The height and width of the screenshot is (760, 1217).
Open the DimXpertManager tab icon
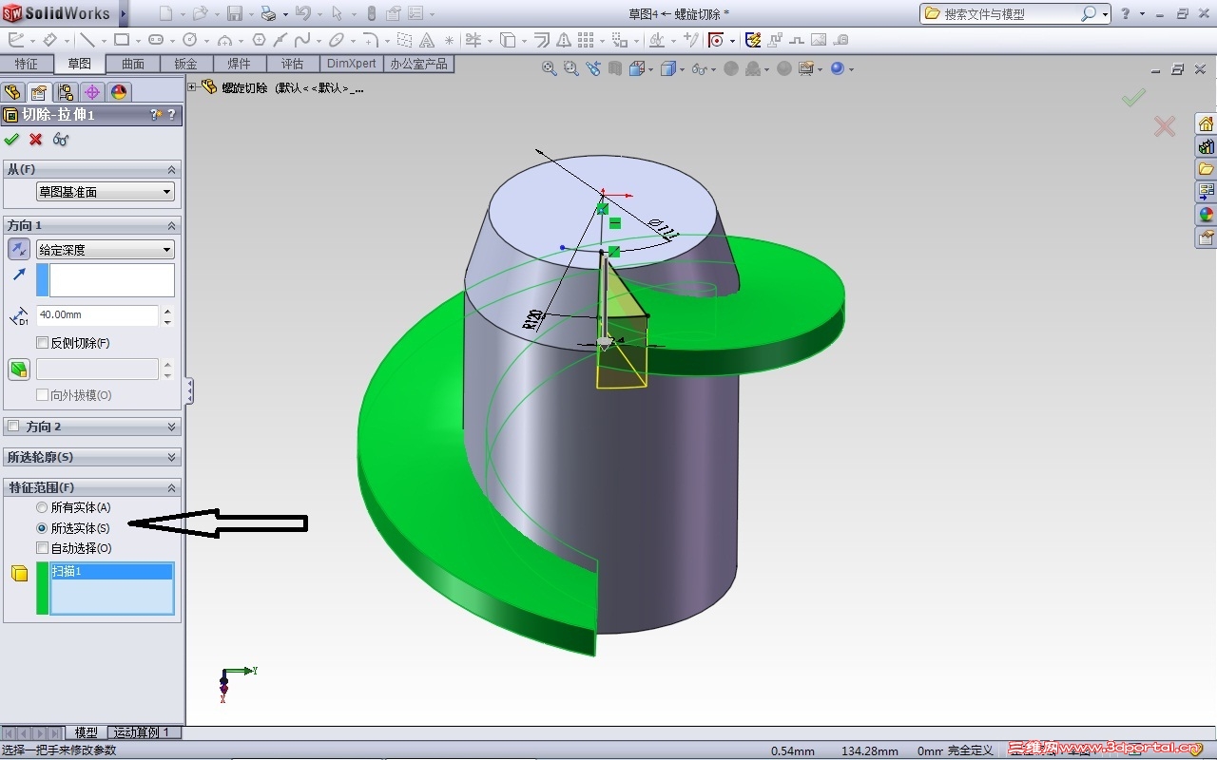pyautogui.click(x=92, y=92)
